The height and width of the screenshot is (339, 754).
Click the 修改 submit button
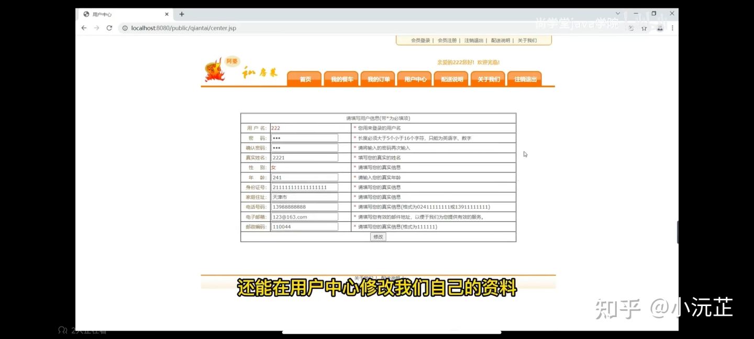pos(378,237)
